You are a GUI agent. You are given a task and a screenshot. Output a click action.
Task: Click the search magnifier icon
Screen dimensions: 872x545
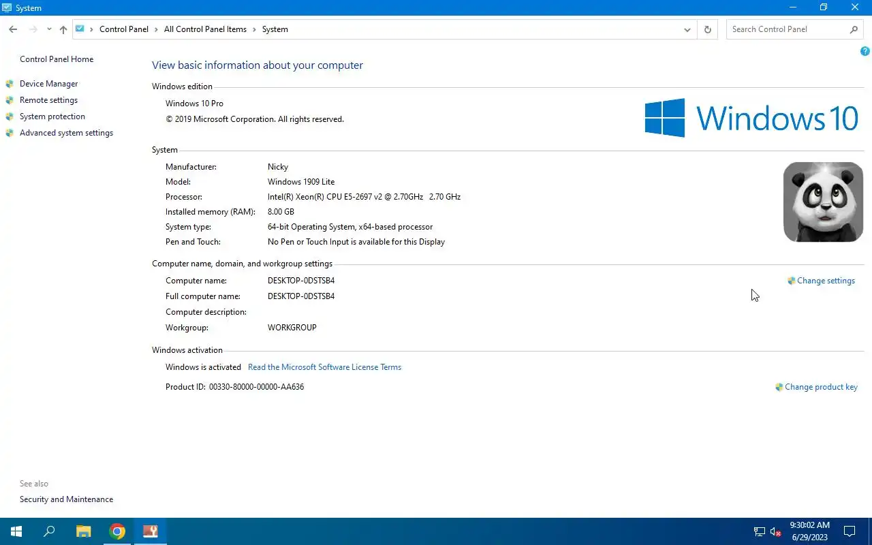coord(854,29)
